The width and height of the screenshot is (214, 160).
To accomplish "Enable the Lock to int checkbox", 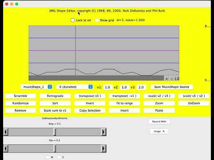I will pos(73,20).
